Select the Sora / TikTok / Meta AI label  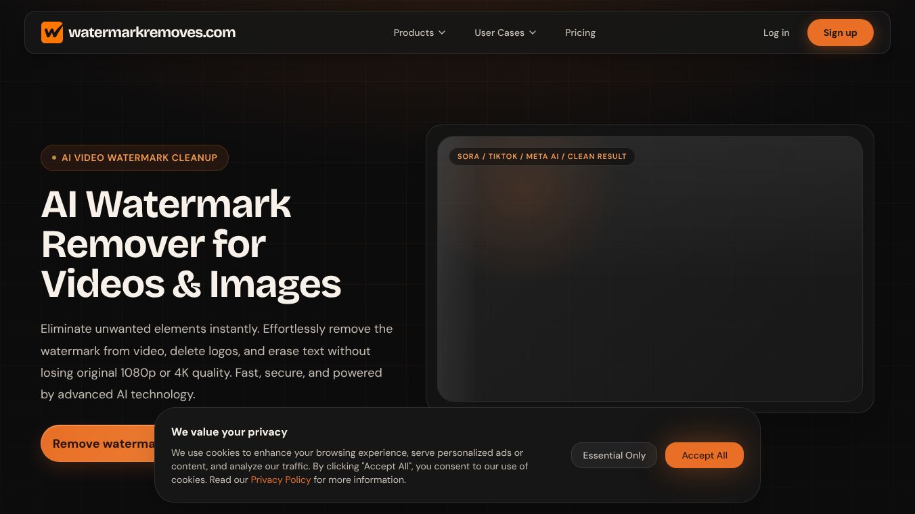(x=541, y=156)
